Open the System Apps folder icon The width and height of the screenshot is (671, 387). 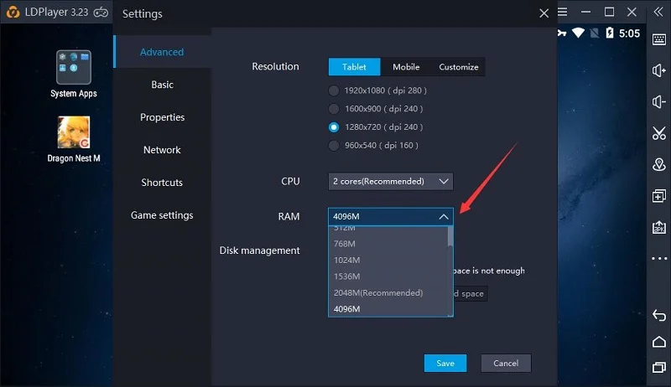[74, 67]
